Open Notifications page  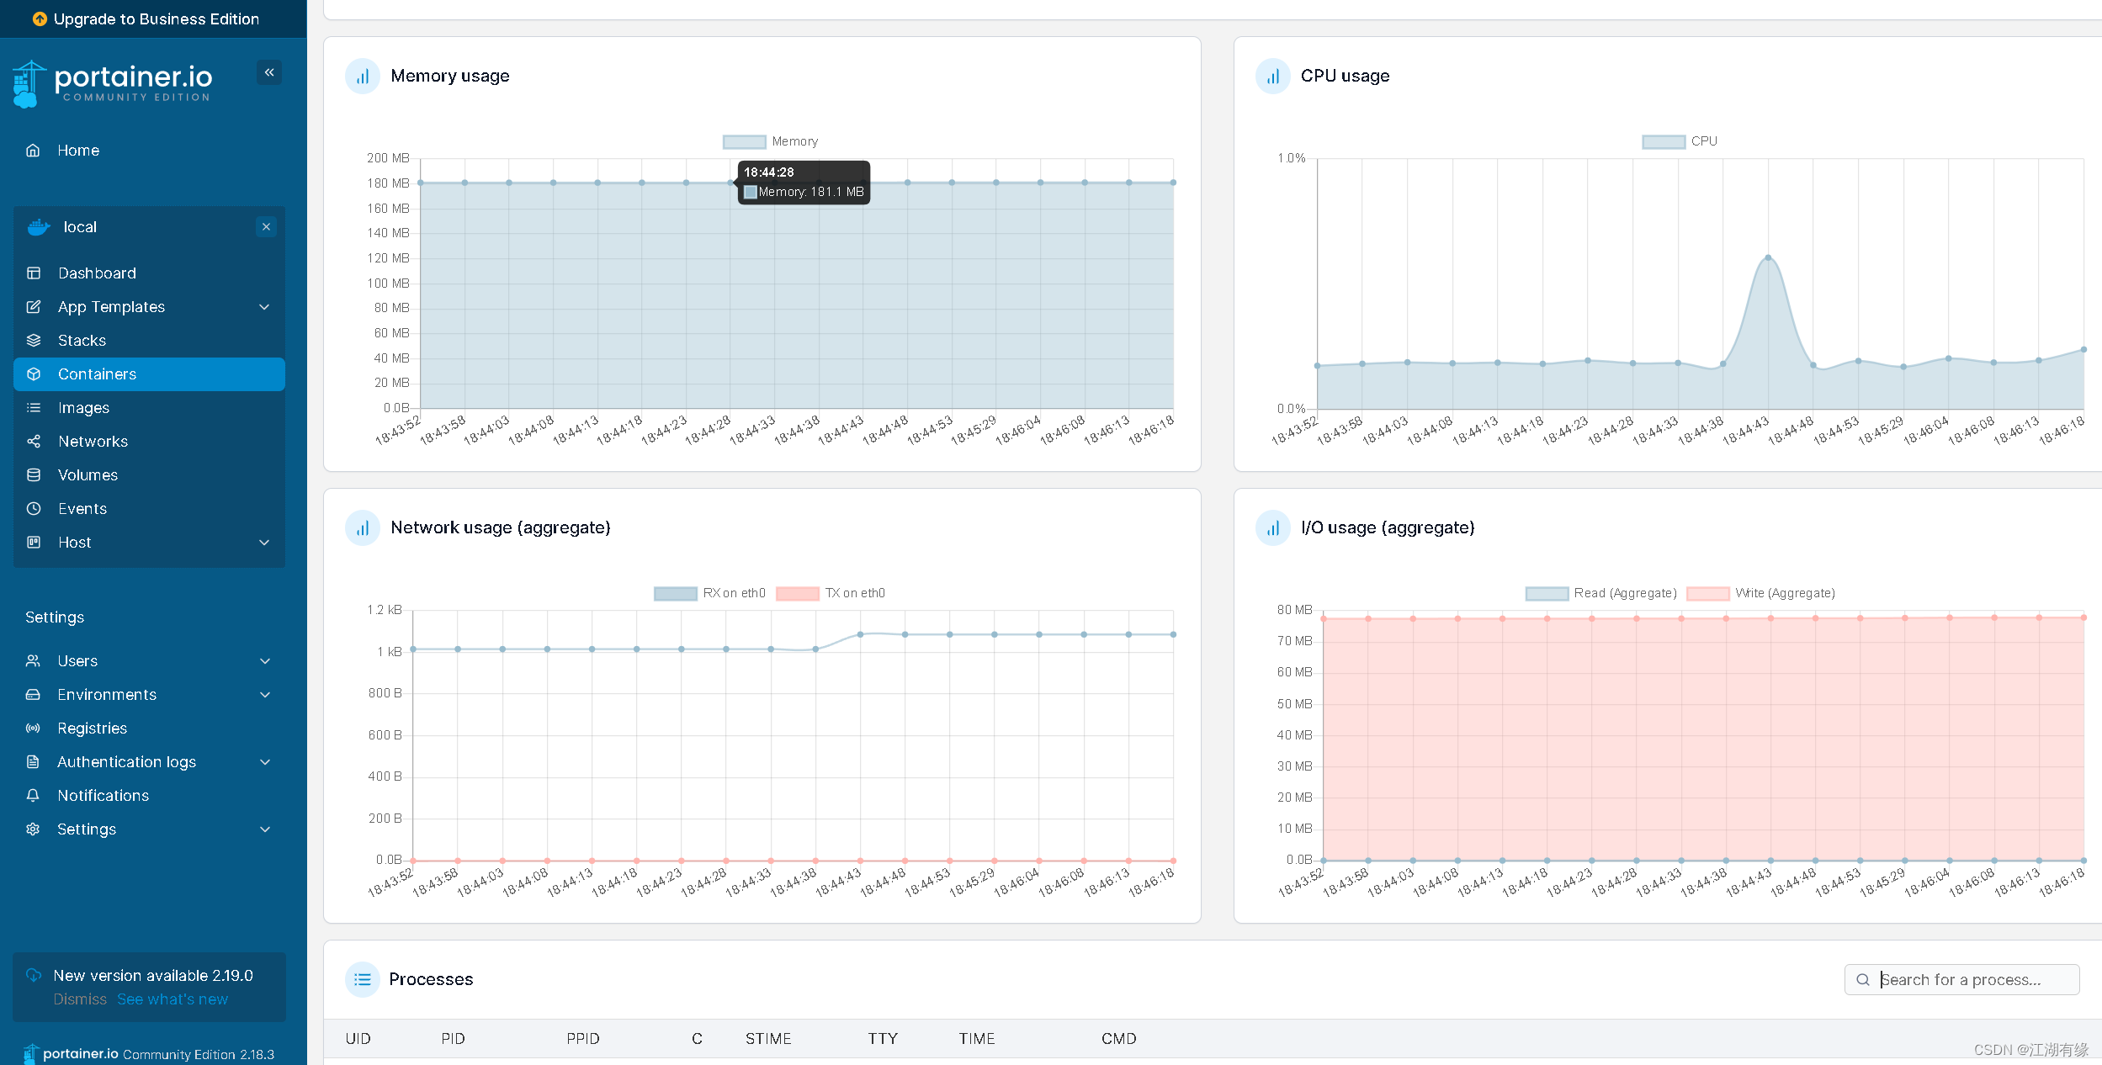[x=103, y=796]
